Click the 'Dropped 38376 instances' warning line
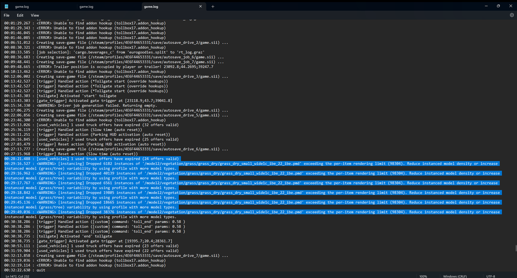The width and height of the screenshot is (517, 278). pyautogui.click(x=253, y=214)
